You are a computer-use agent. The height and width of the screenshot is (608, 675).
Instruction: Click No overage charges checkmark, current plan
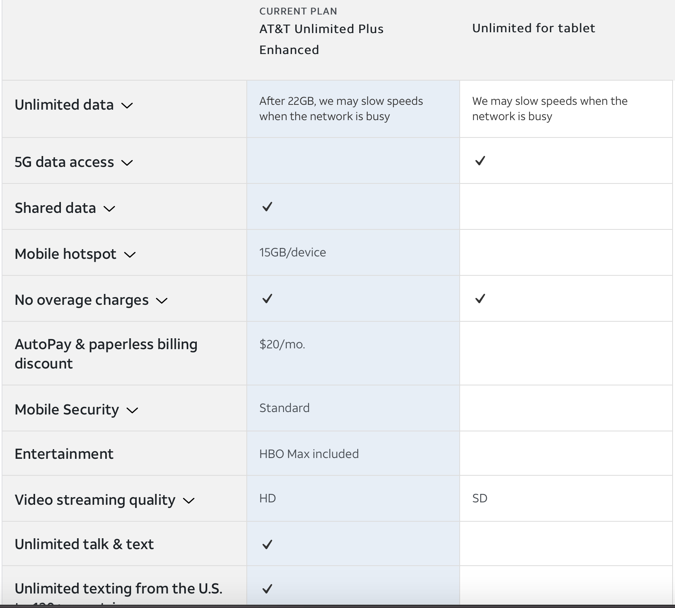267,299
